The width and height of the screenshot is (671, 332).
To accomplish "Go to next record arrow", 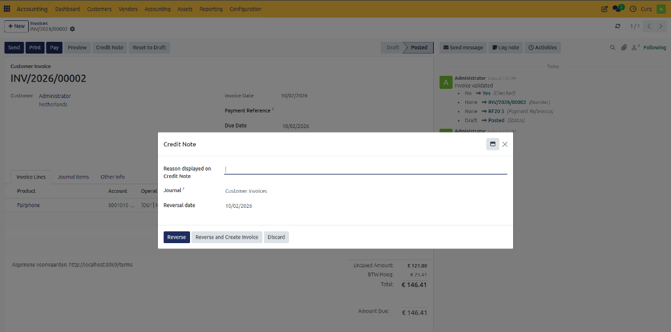I will [661, 26].
